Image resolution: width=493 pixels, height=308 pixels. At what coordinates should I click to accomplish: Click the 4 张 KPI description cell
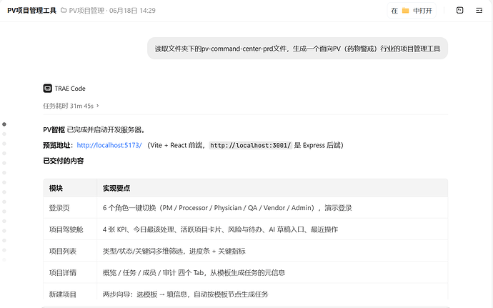tap(272, 229)
